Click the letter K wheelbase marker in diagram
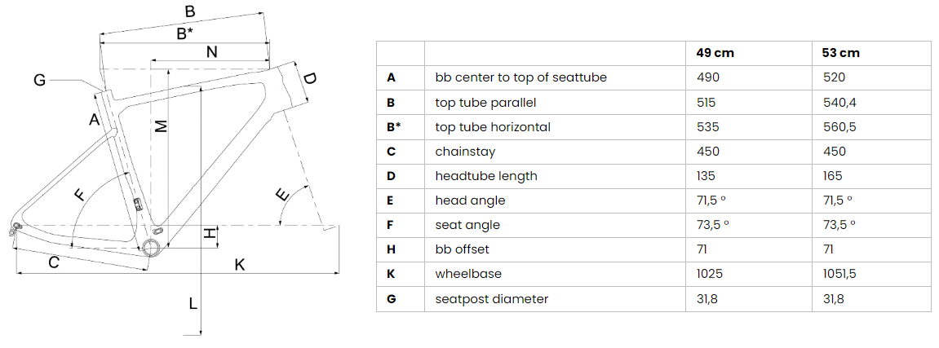Image resolution: width=939 pixels, height=348 pixels. pyautogui.click(x=240, y=264)
